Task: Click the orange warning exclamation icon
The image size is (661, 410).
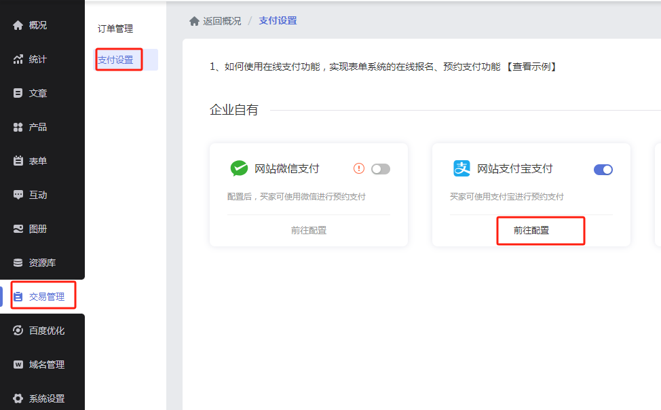Action: [359, 169]
